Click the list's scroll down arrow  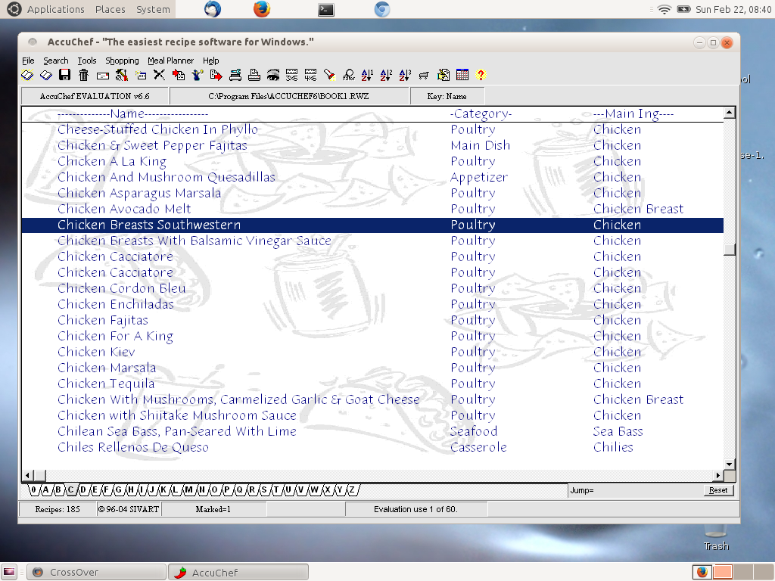pos(730,463)
